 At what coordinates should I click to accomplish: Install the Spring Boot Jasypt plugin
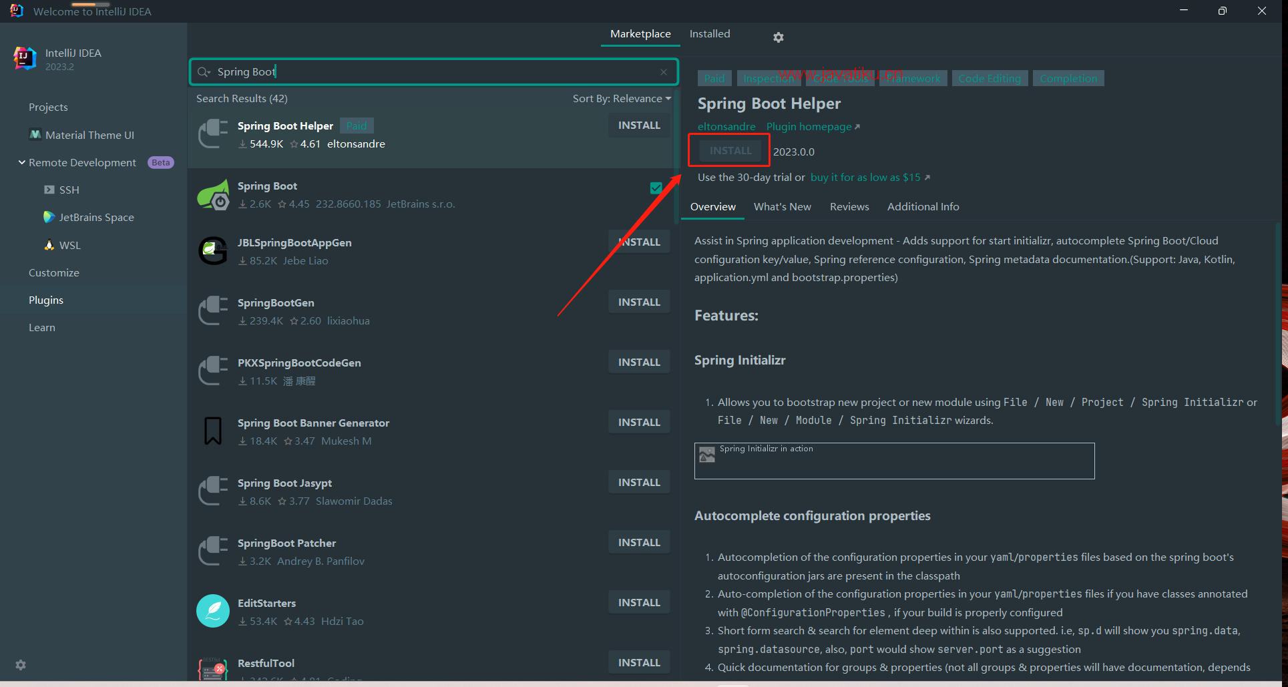(x=639, y=483)
